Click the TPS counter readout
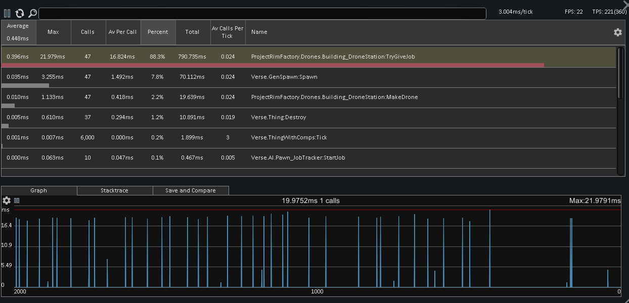Image resolution: width=629 pixels, height=303 pixels. pos(608,11)
